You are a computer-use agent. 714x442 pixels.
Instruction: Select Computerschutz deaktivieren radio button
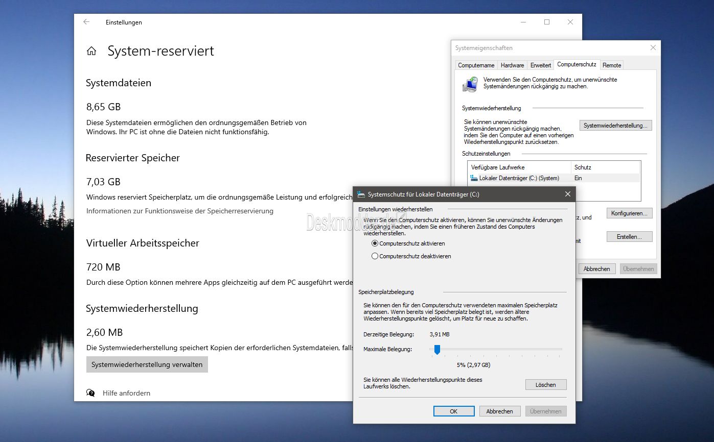coord(375,256)
